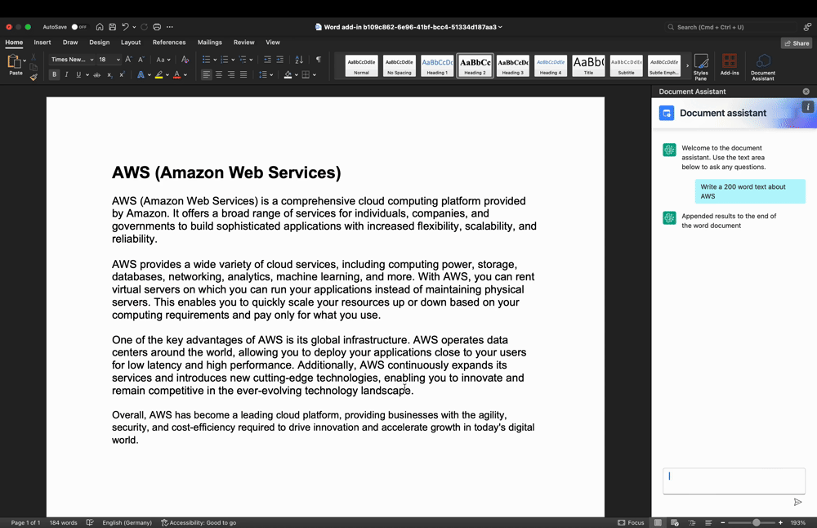Undo the last action
817x528 pixels.
125,27
